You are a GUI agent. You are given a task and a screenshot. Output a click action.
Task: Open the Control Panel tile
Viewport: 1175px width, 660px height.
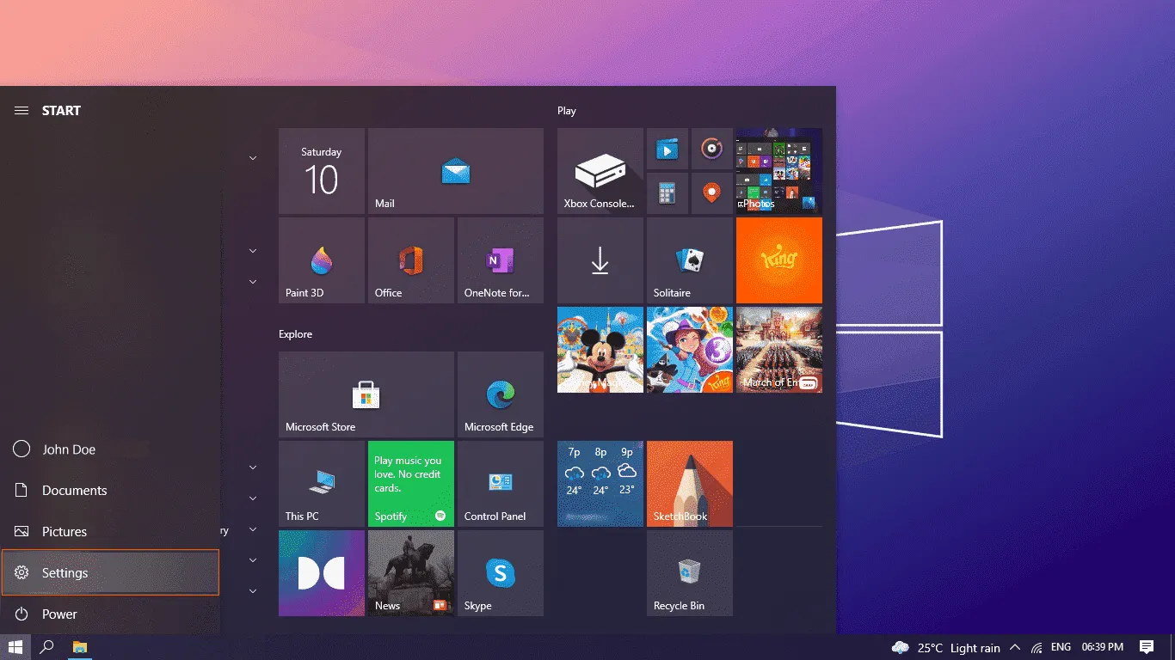(501, 484)
